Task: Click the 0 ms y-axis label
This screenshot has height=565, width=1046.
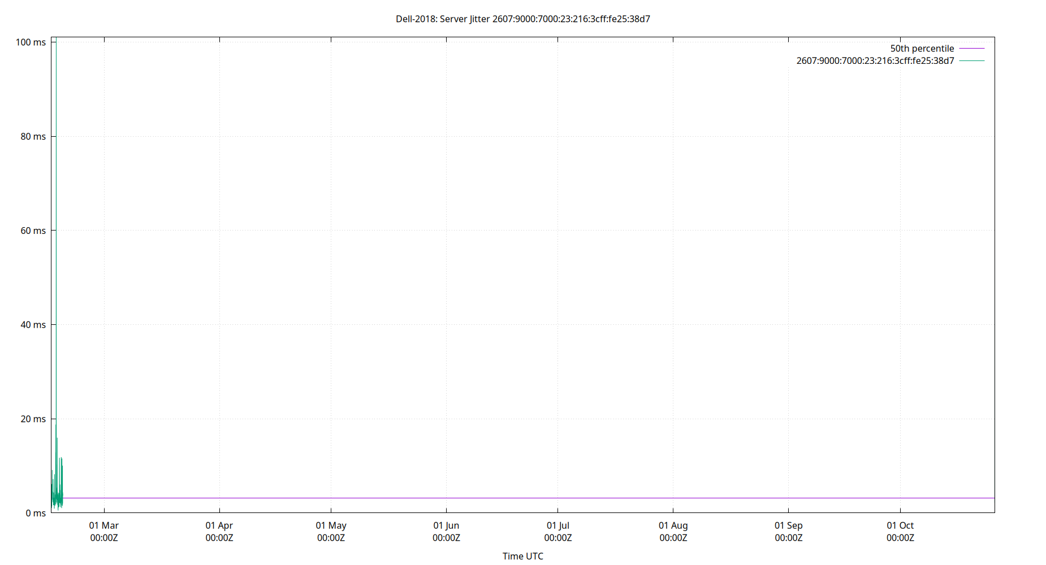Action: pos(36,513)
